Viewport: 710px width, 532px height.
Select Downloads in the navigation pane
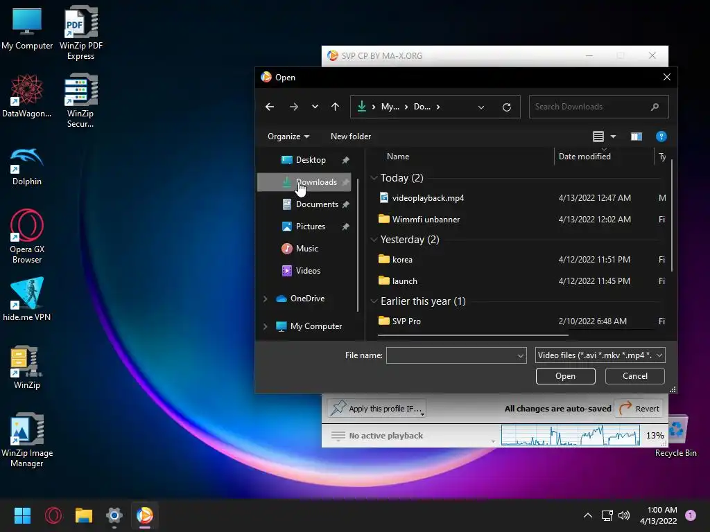coord(304,182)
